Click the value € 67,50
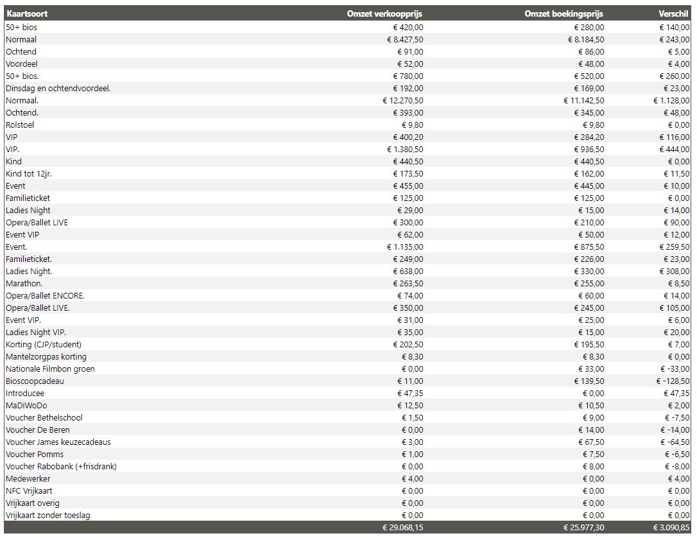The width and height of the screenshot is (697, 538). pyautogui.click(x=591, y=442)
